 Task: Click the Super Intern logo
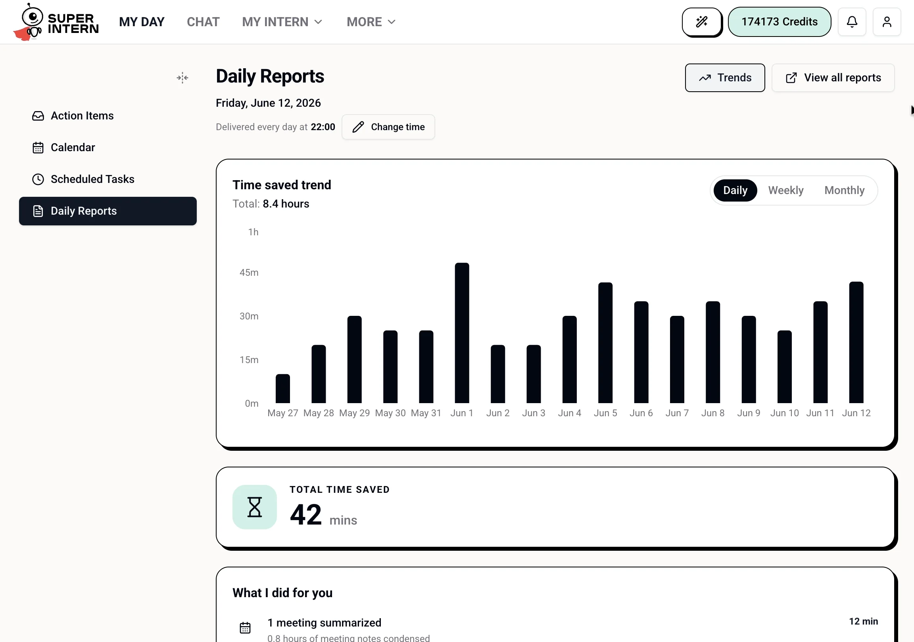click(56, 22)
